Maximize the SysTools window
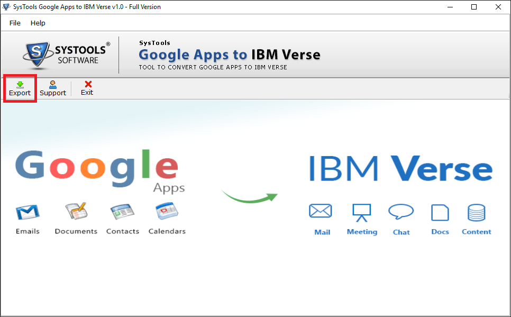This screenshot has width=511, height=317. pyautogui.click(x=474, y=7)
